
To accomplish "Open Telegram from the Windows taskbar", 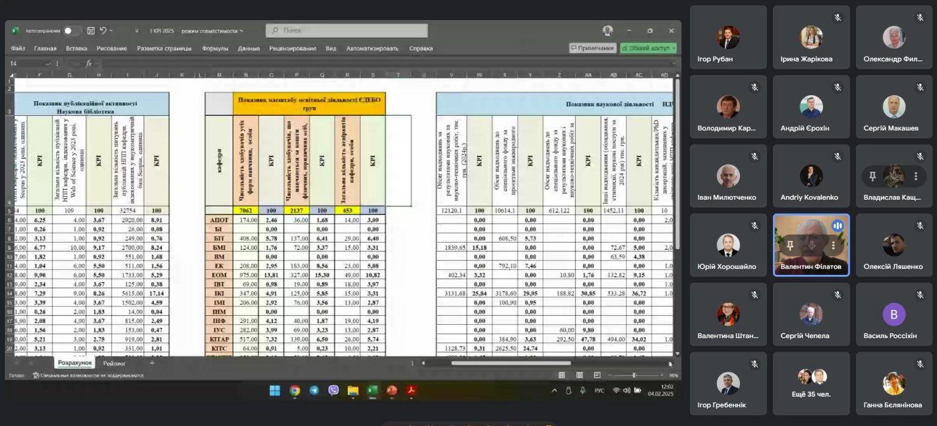I will tap(314, 391).
